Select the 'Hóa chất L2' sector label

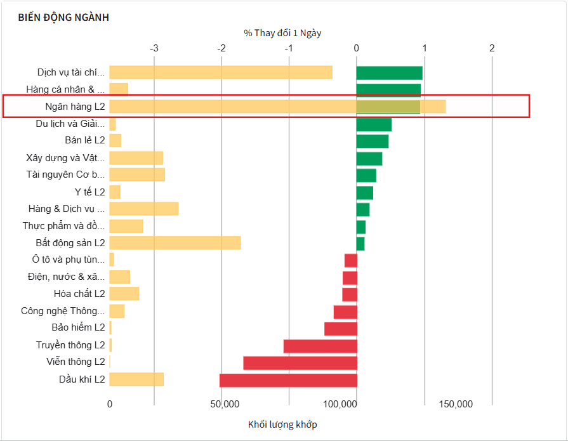tap(79, 294)
